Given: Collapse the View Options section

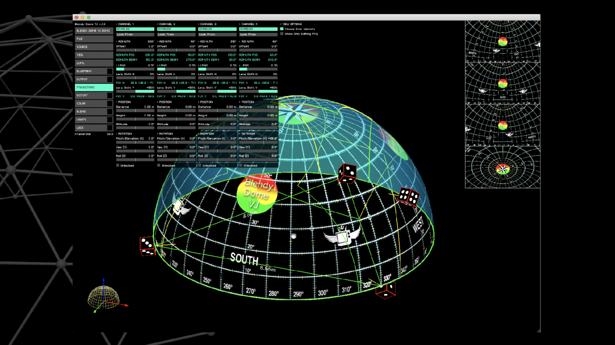Looking at the screenshot, I should [x=291, y=24].
